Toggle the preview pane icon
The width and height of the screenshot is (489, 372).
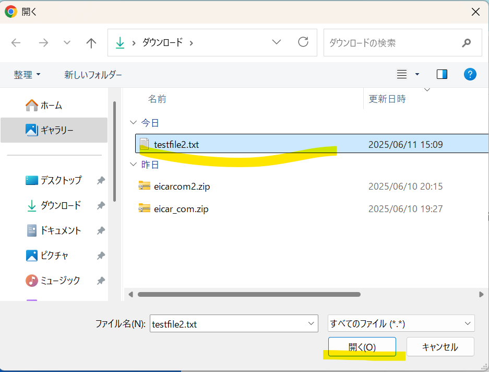[x=442, y=74]
